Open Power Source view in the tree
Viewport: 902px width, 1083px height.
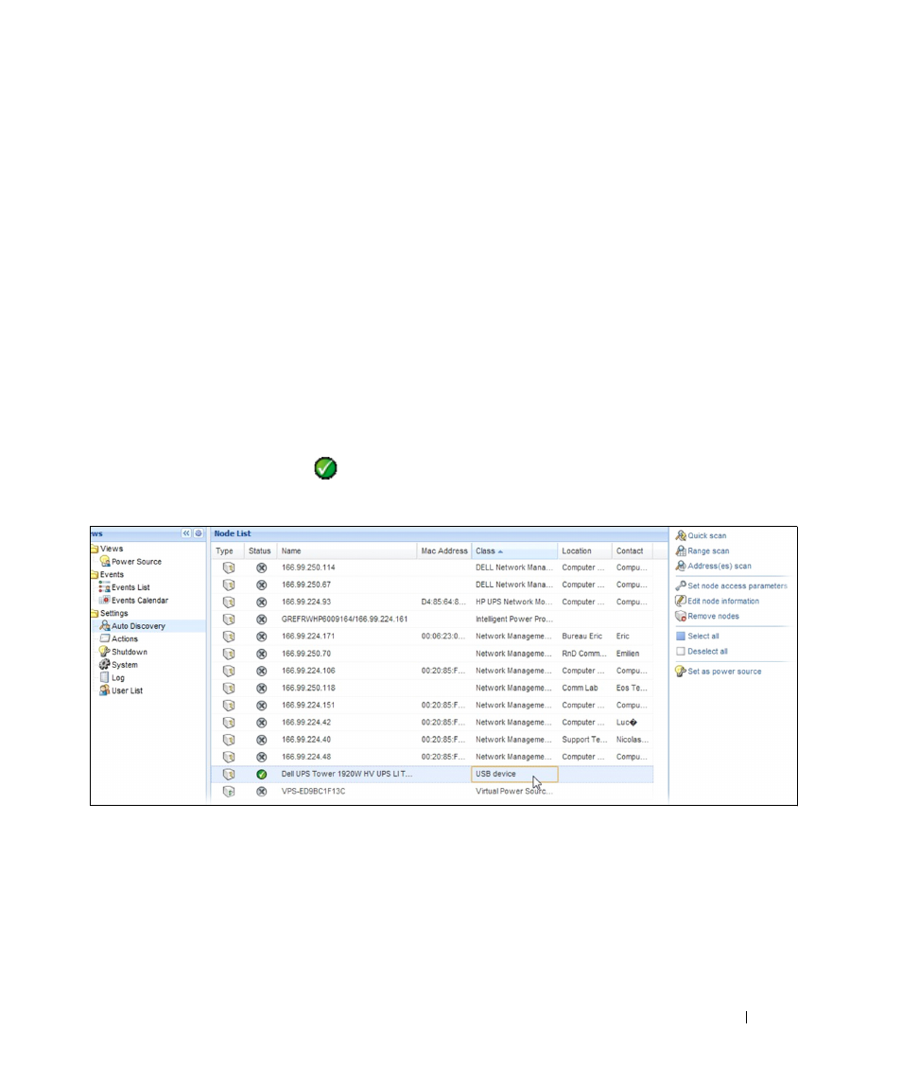[x=137, y=562]
